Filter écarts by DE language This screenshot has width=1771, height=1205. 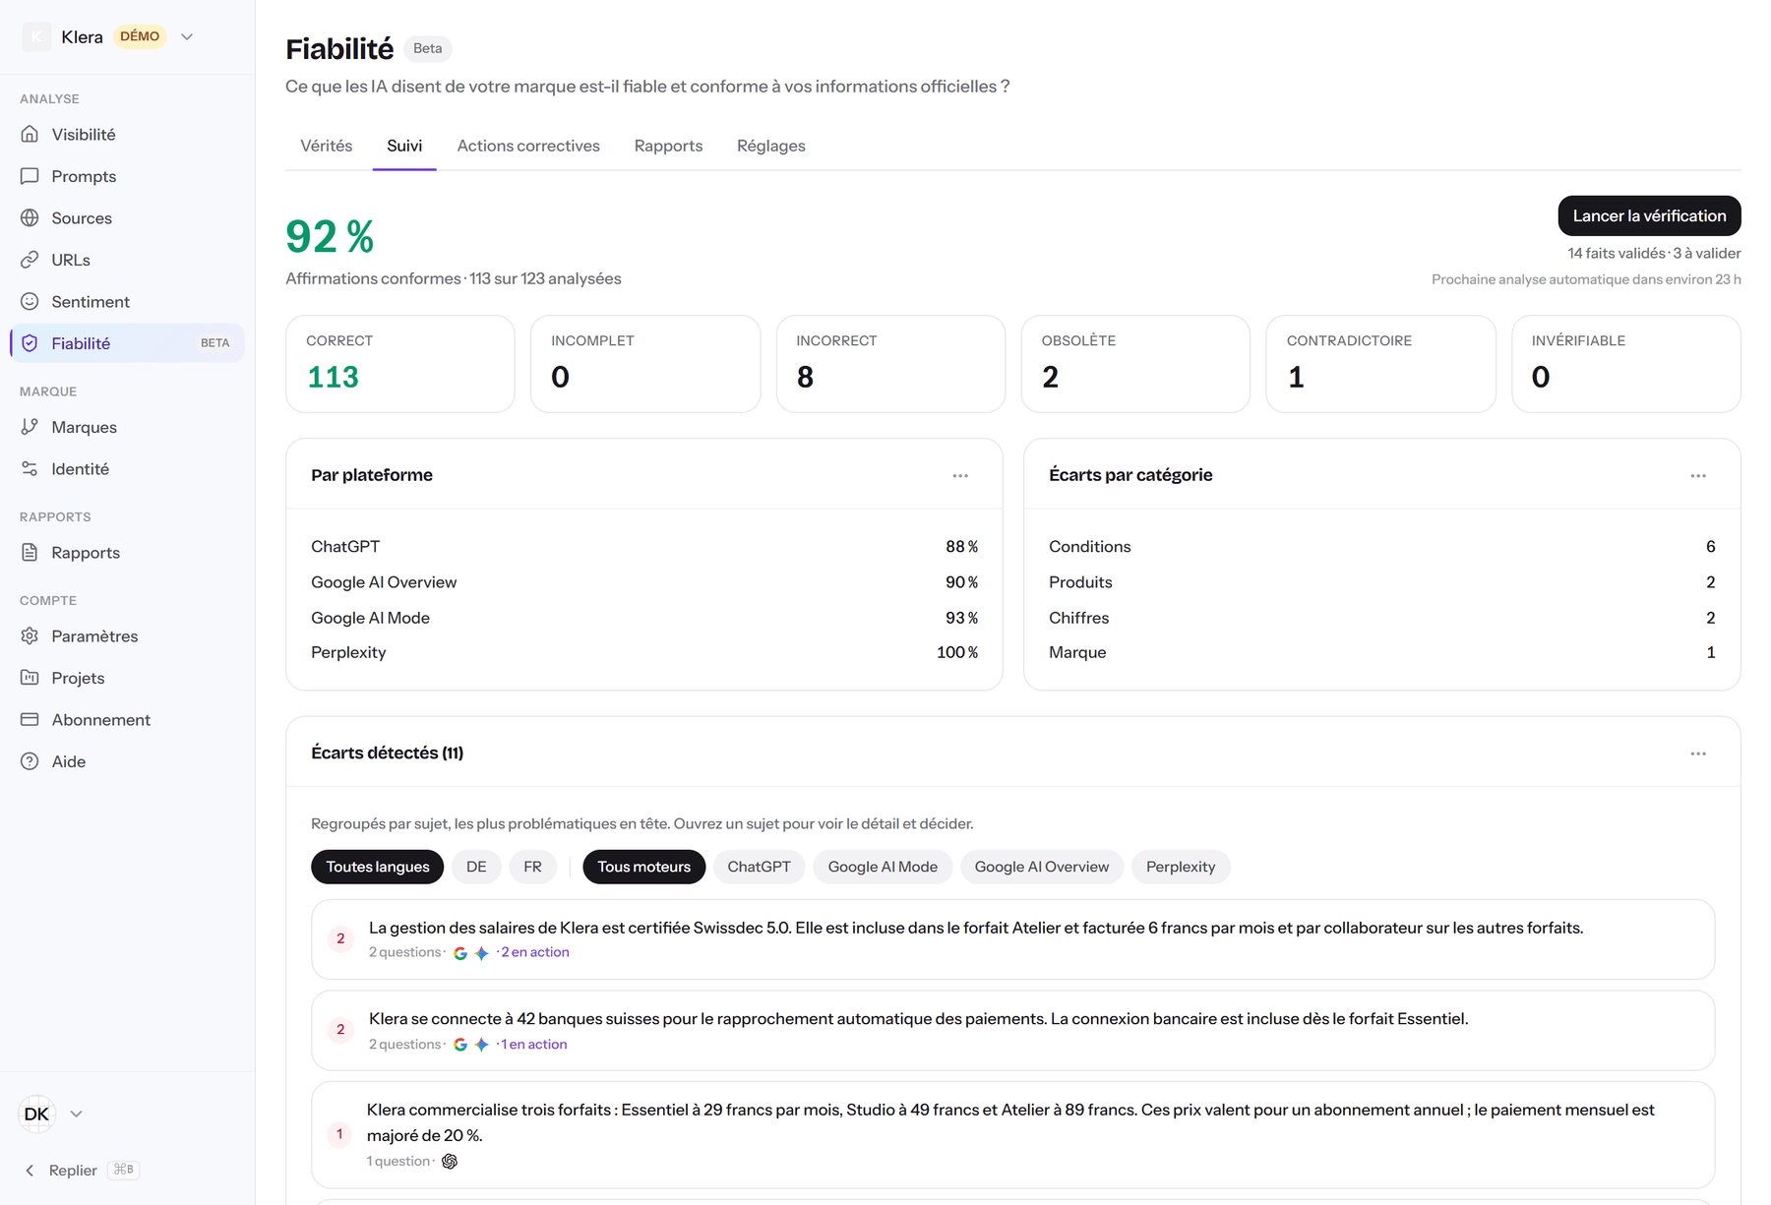476,867
